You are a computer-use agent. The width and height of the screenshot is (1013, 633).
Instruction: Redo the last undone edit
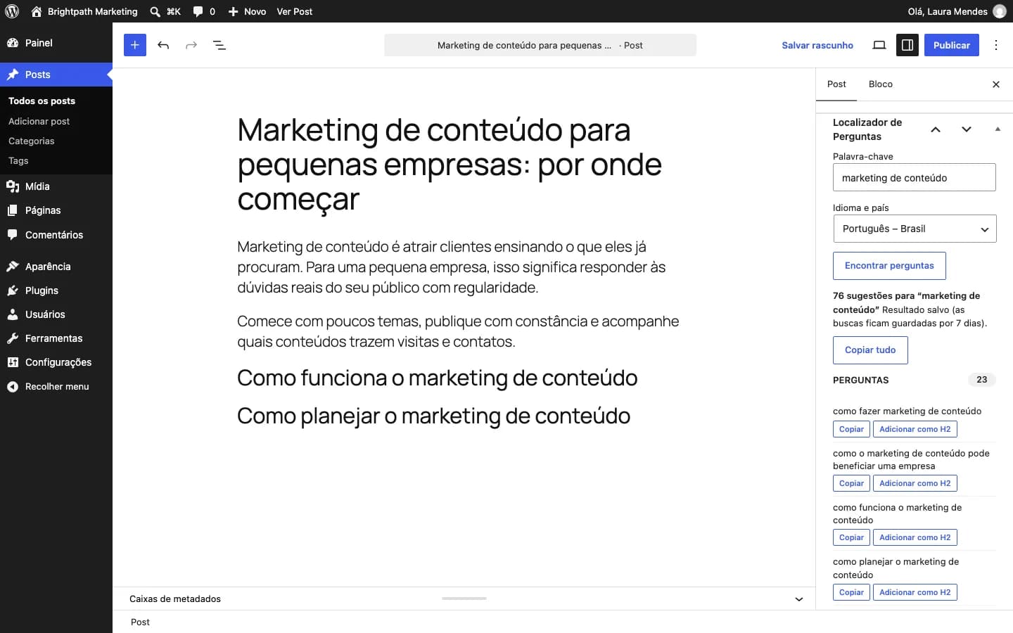tap(191, 45)
